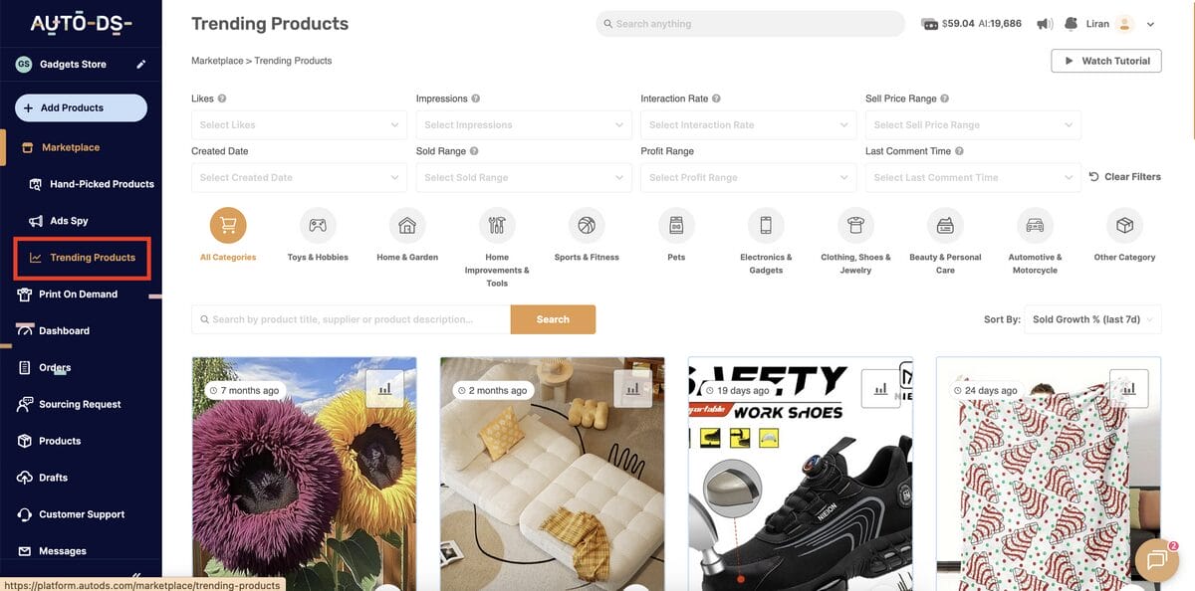The image size is (1195, 591).
Task: Open the Created Date filter
Action: click(299, 178)
